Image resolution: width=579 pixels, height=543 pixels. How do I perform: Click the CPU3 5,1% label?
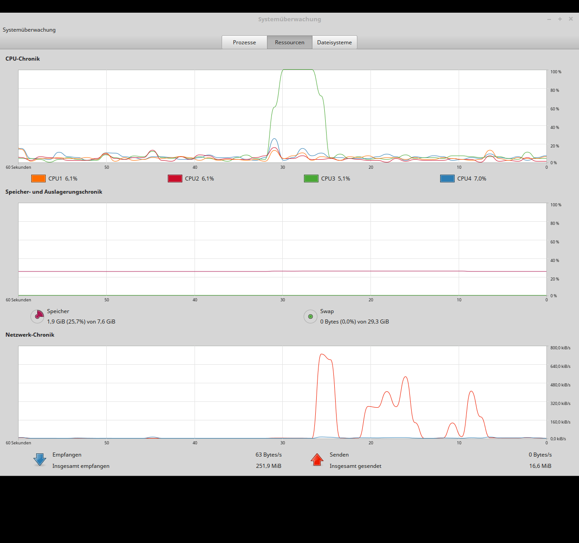pyautogui.click(x=336, y=179)
